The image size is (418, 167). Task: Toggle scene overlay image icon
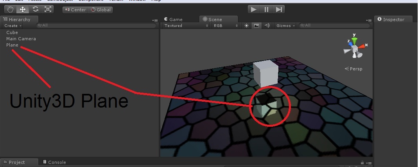tap(256, 25)
